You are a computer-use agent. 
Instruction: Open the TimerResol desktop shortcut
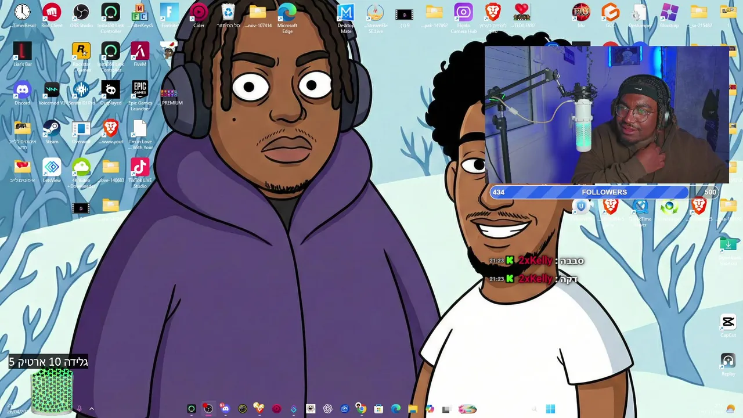pyautogui.click(x=23, y=16)
